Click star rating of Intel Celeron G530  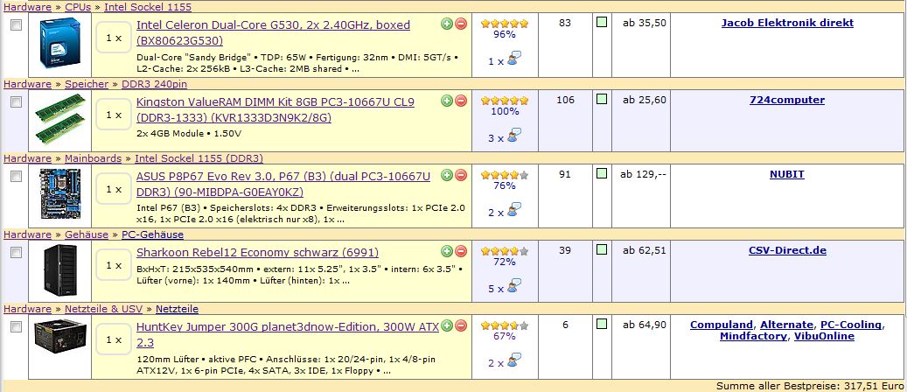click(x=505, y=24)
